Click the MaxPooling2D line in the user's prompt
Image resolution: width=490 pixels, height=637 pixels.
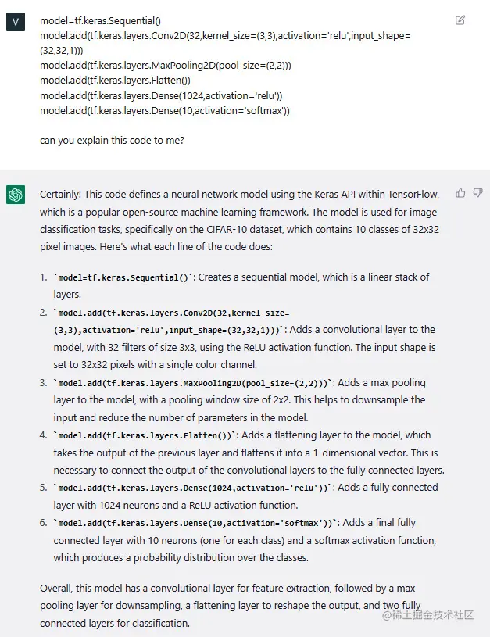click(166, 66)
